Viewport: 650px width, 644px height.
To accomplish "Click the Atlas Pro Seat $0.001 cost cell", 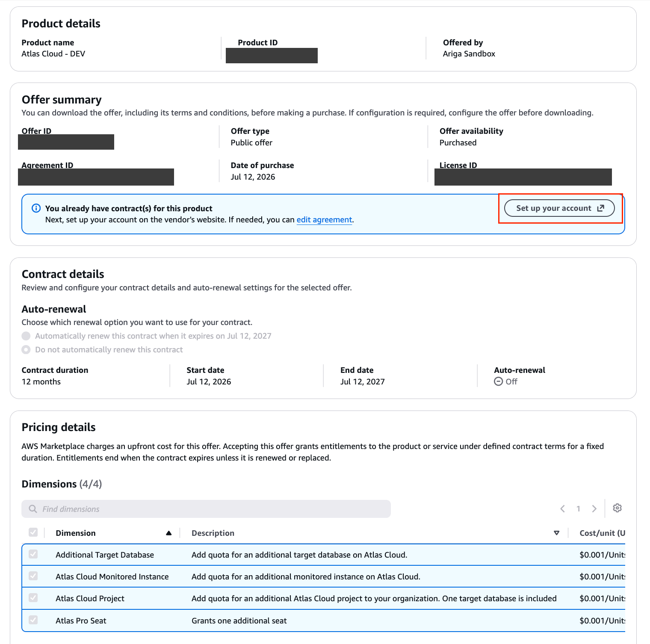I will coord(602,620).
